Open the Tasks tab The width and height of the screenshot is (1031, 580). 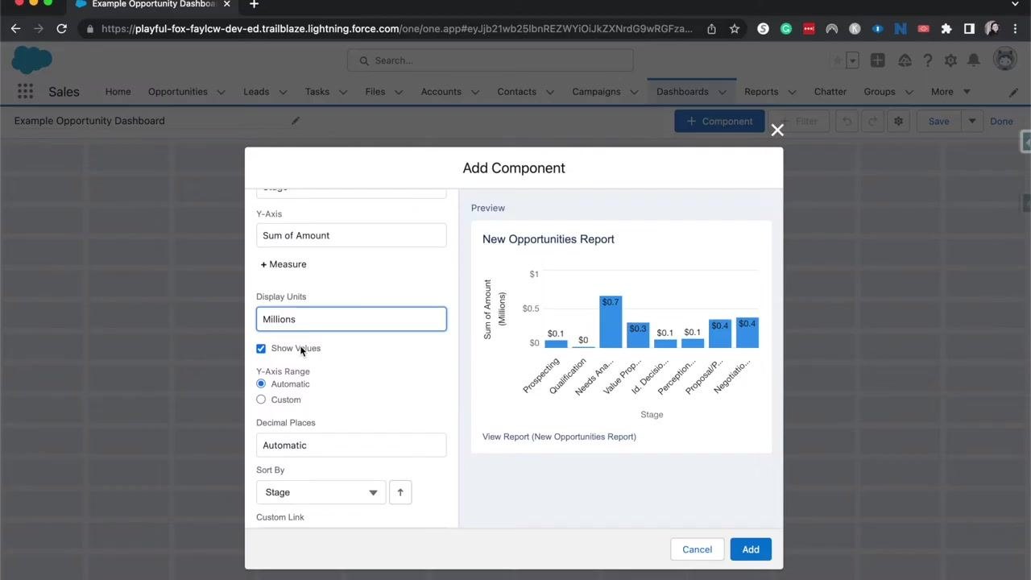click(317, 92)
